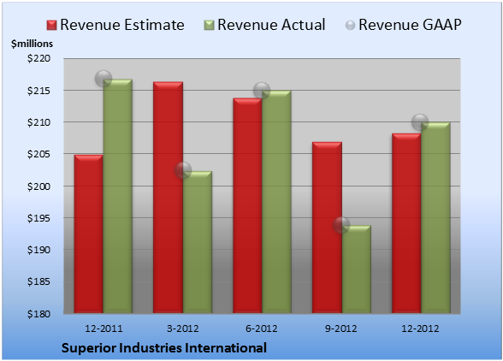The image size is (503, 361).
Task: Click the 6-2012 x-axis label
Action: click(262, 328)
